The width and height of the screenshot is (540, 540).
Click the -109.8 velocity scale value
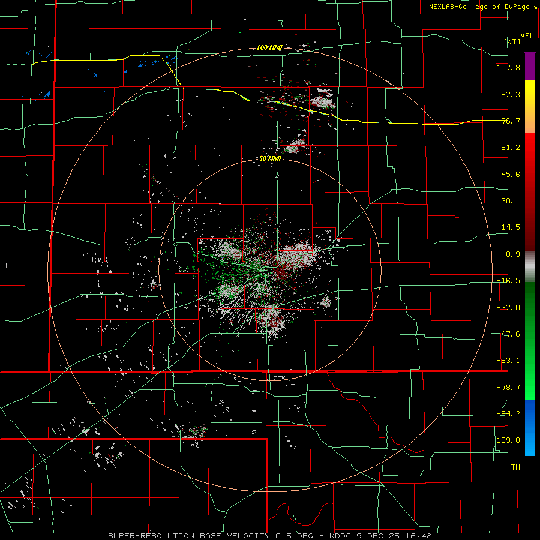pyautogui.click(x=506, y=440)
